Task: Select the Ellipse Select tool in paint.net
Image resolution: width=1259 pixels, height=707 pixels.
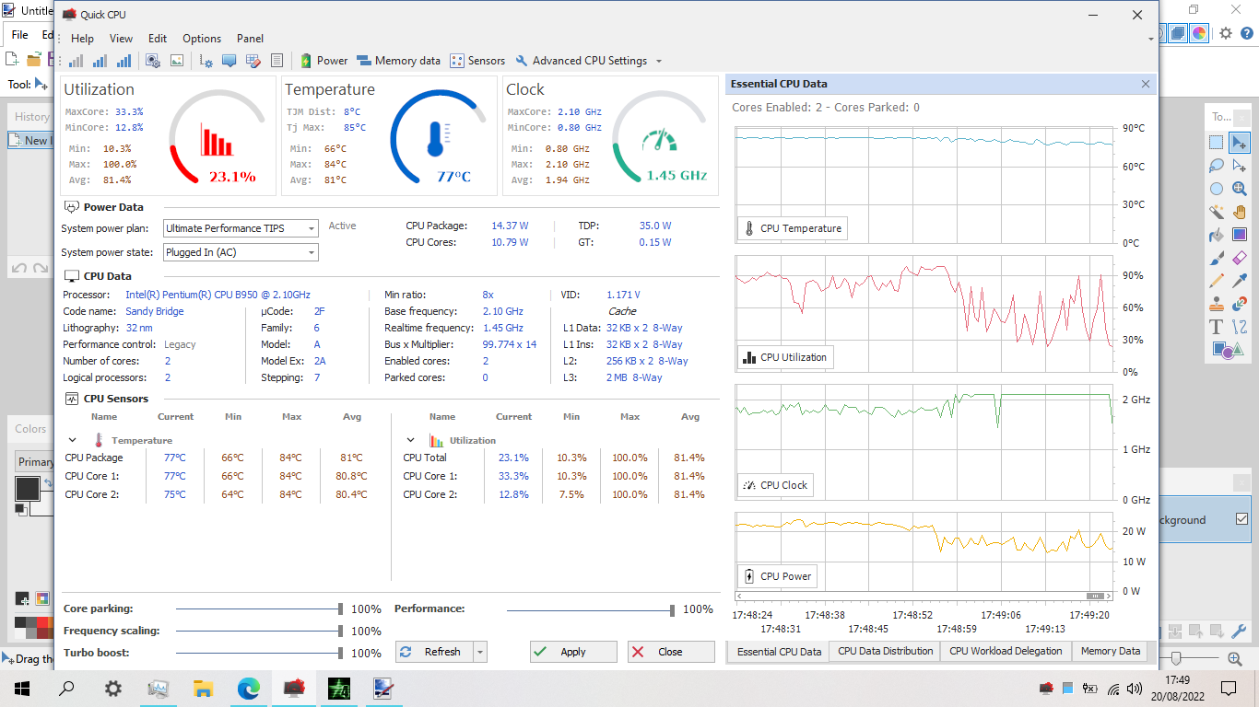Action: (1217, 189)
